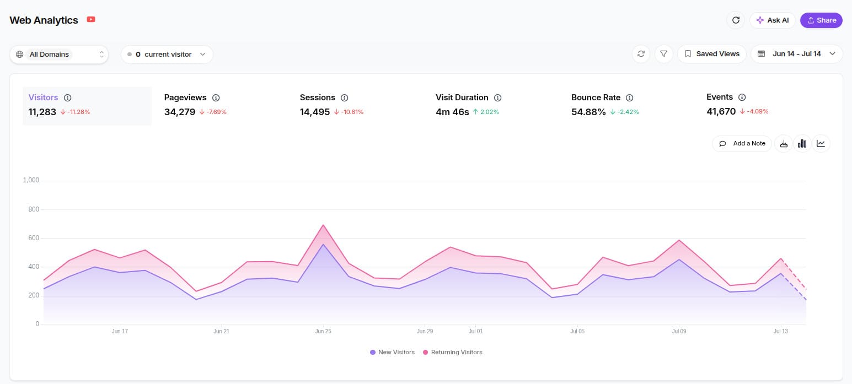
Task: Click the bookmark icon in Saved Views
Action: [x=688, y=54]
